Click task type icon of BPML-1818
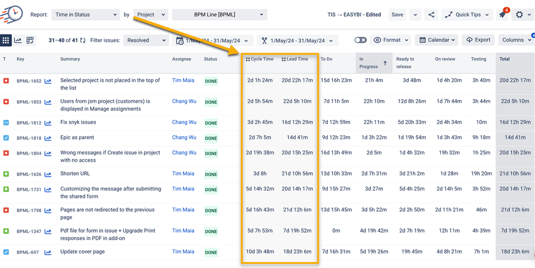Image resolution: width=535 pixels, height=268 pixels. pos(6,138)
